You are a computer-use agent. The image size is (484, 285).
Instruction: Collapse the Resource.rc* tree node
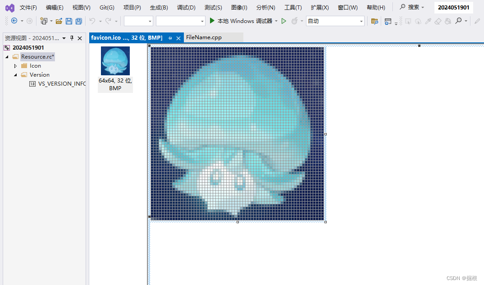7,57
